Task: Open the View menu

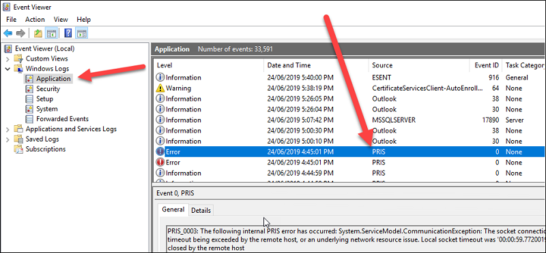Action: pyautogui.click(x=61, y=20)
